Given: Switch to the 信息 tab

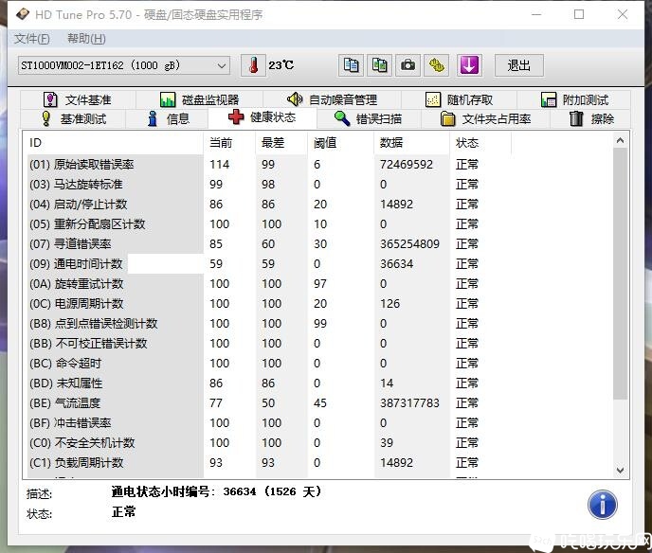Looking at the screenshot, I should (x=169, y=118).
